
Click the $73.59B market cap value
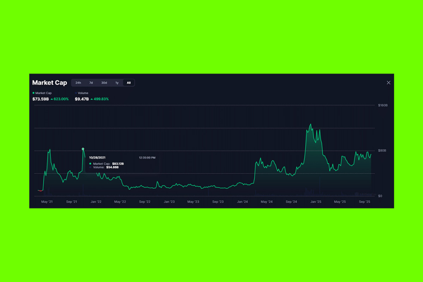click(x=41, y=99)
